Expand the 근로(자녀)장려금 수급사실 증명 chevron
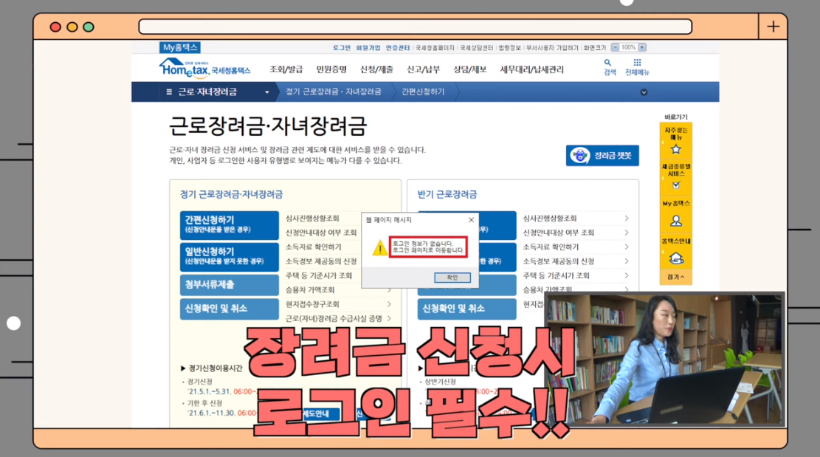Image resolution: width=820 pixels, height=457 pixels. [x=389, y=318]
